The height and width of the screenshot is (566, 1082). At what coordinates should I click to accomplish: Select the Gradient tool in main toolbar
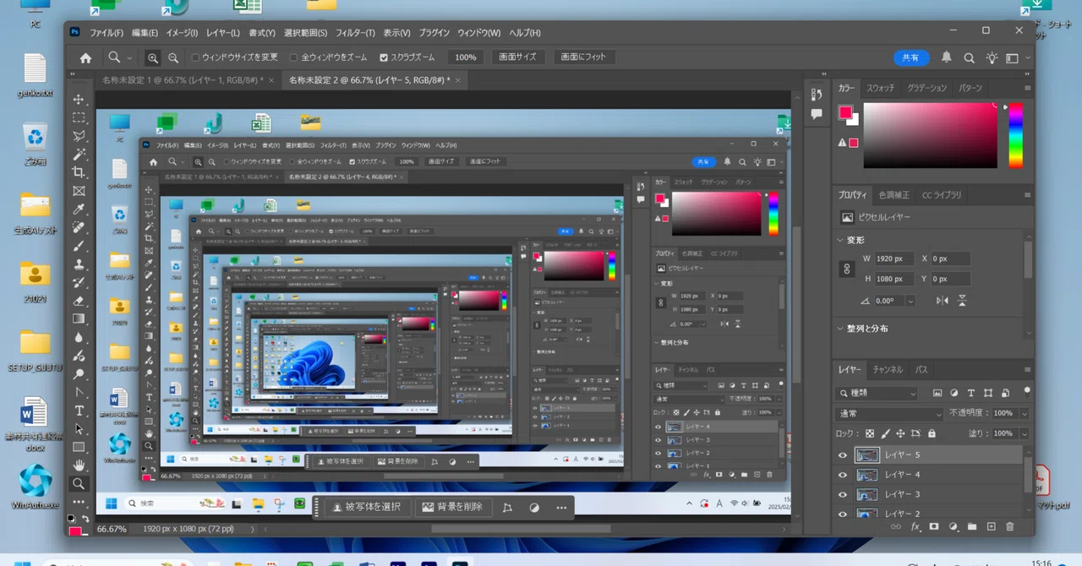[x=79, y=318]
